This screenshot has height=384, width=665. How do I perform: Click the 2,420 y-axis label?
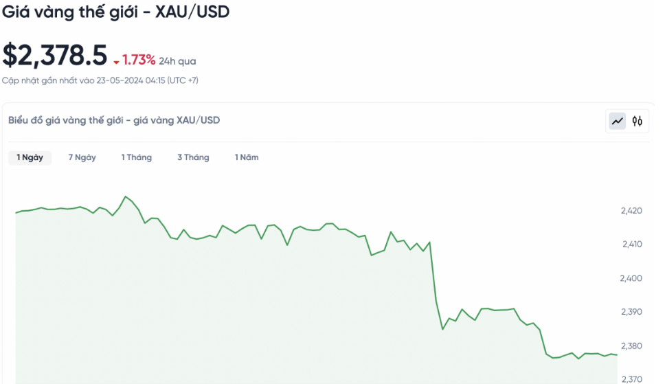pyautogui.click(x=631, y=211)
